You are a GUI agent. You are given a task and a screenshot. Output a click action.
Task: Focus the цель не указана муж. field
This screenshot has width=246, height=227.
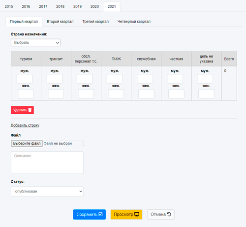click(205, 79)
